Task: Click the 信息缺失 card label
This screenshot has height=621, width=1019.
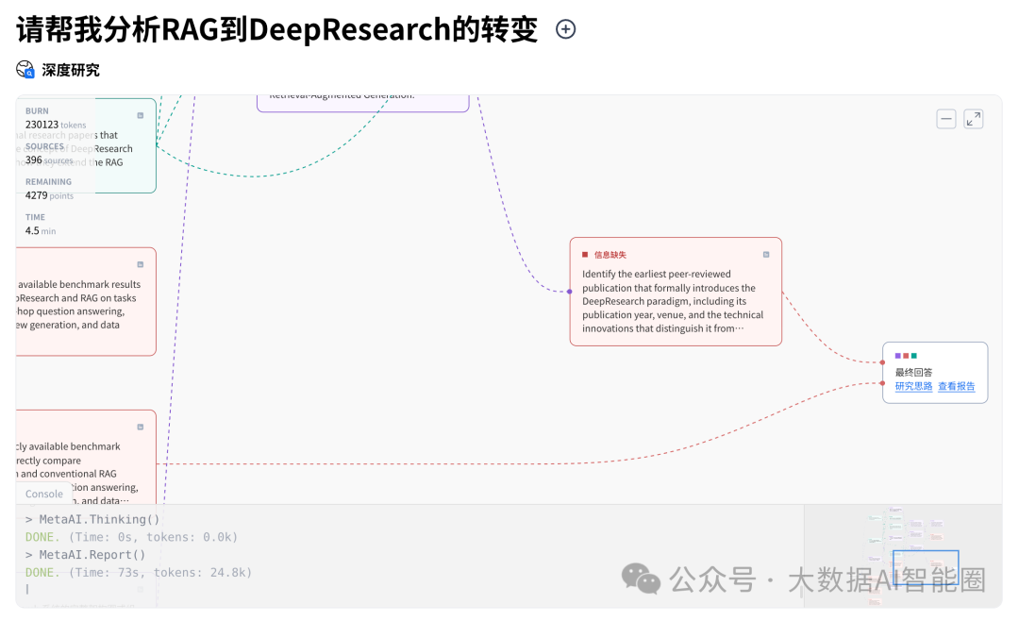Action: pos(610,255)
